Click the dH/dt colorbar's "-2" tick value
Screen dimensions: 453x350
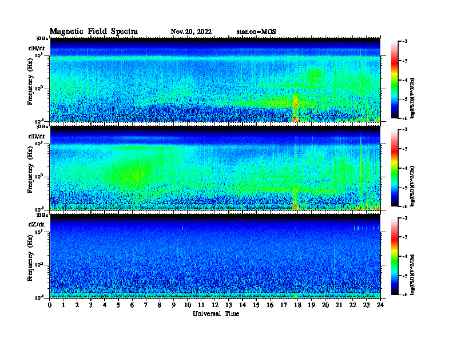tap(405, 42)
